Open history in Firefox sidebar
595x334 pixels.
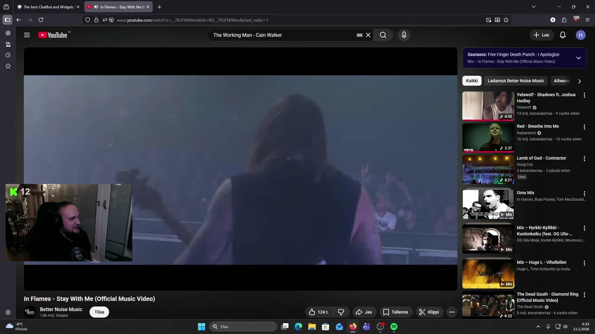point(8,55)
